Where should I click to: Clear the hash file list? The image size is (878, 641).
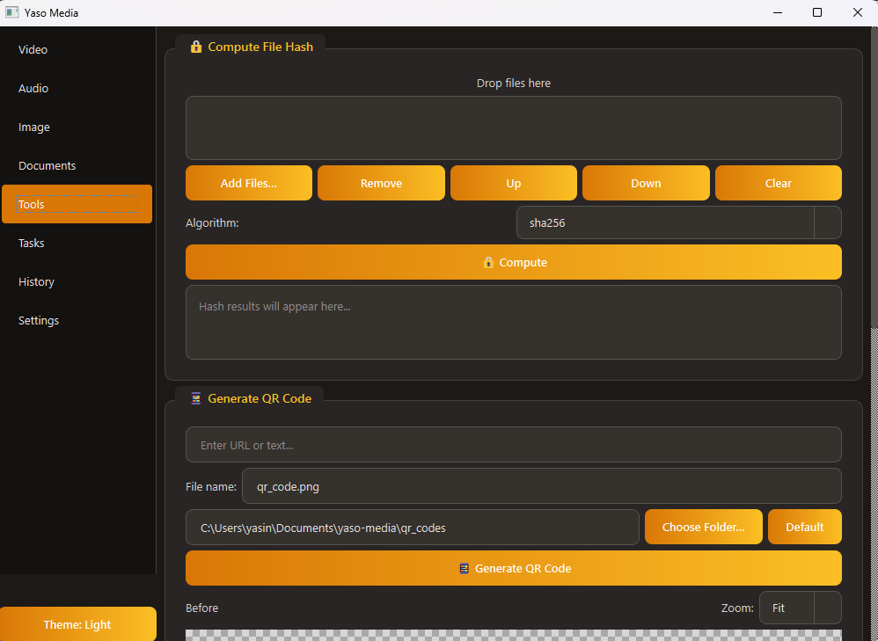pos(779,183)
